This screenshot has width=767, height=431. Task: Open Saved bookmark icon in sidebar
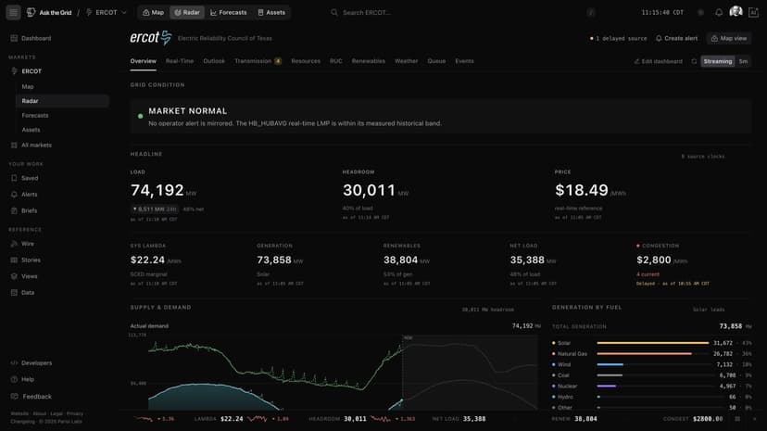[14, 178]
